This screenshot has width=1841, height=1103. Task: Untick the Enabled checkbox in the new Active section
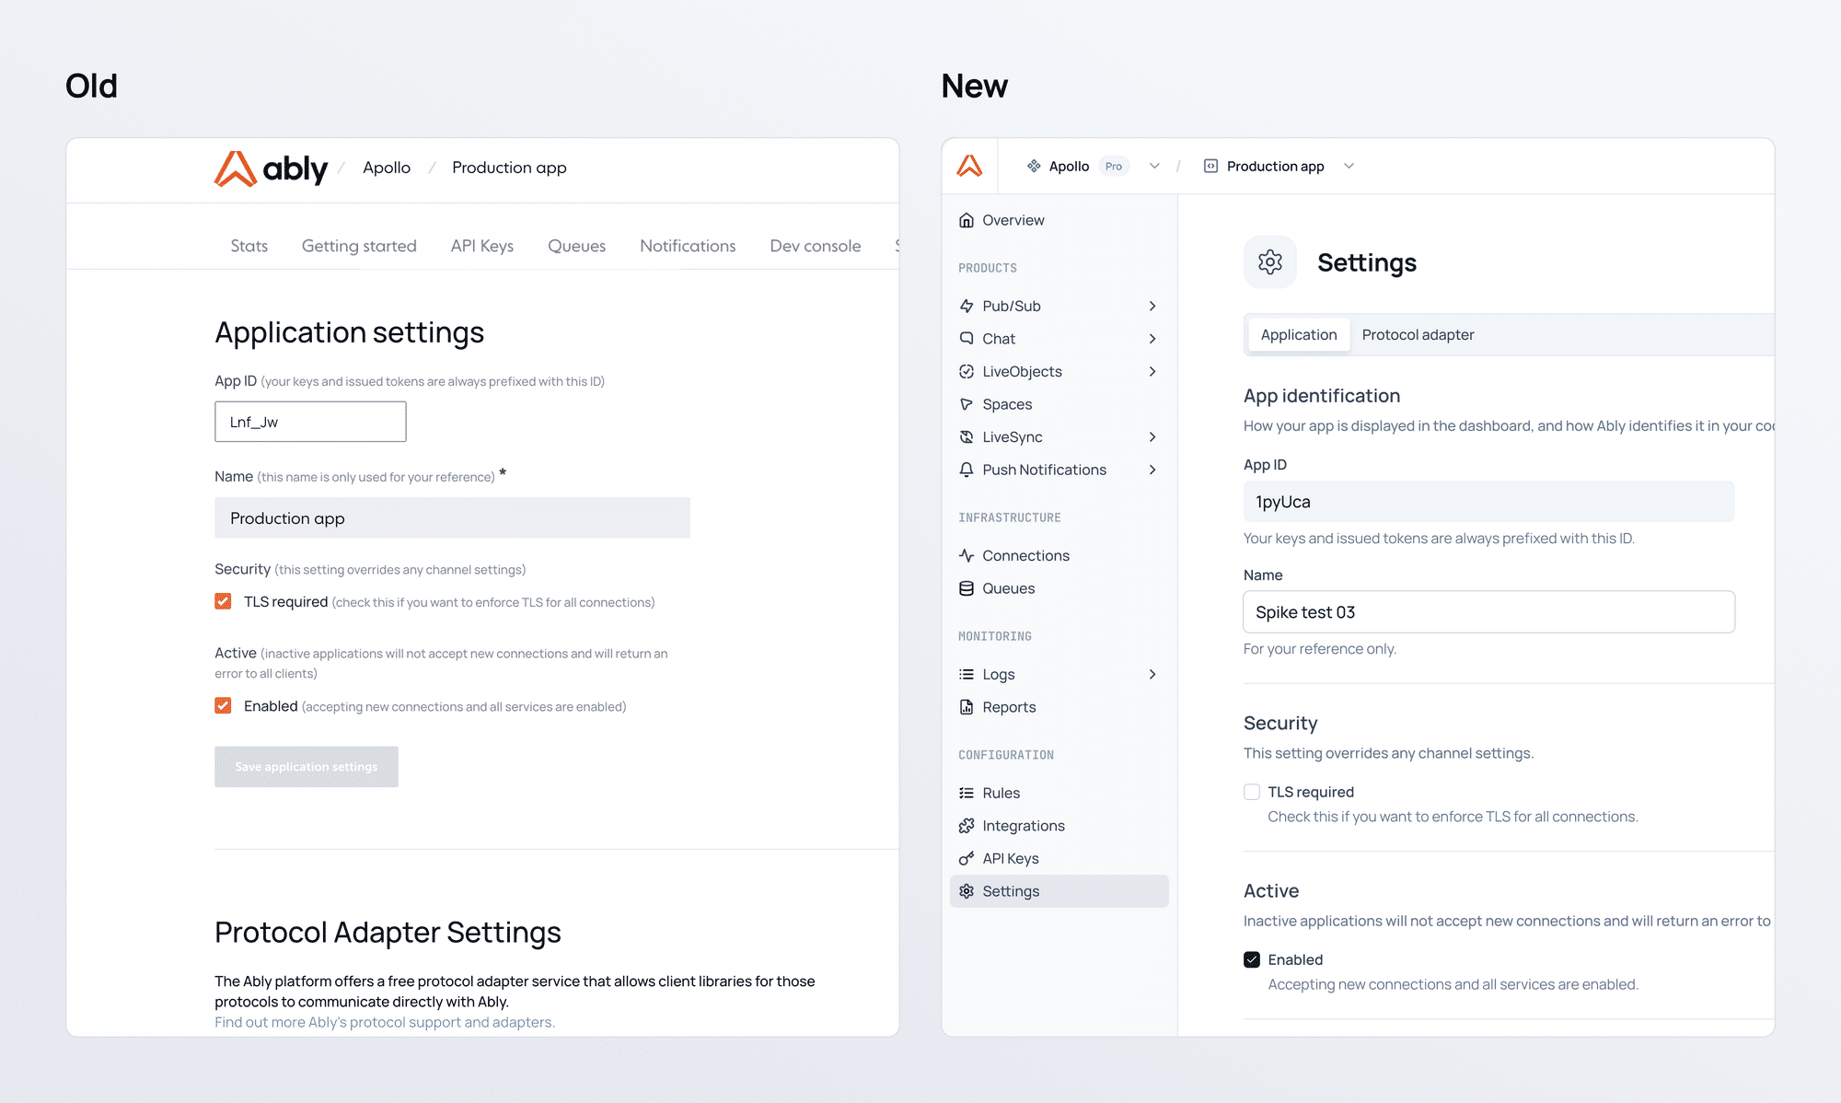1252,959
